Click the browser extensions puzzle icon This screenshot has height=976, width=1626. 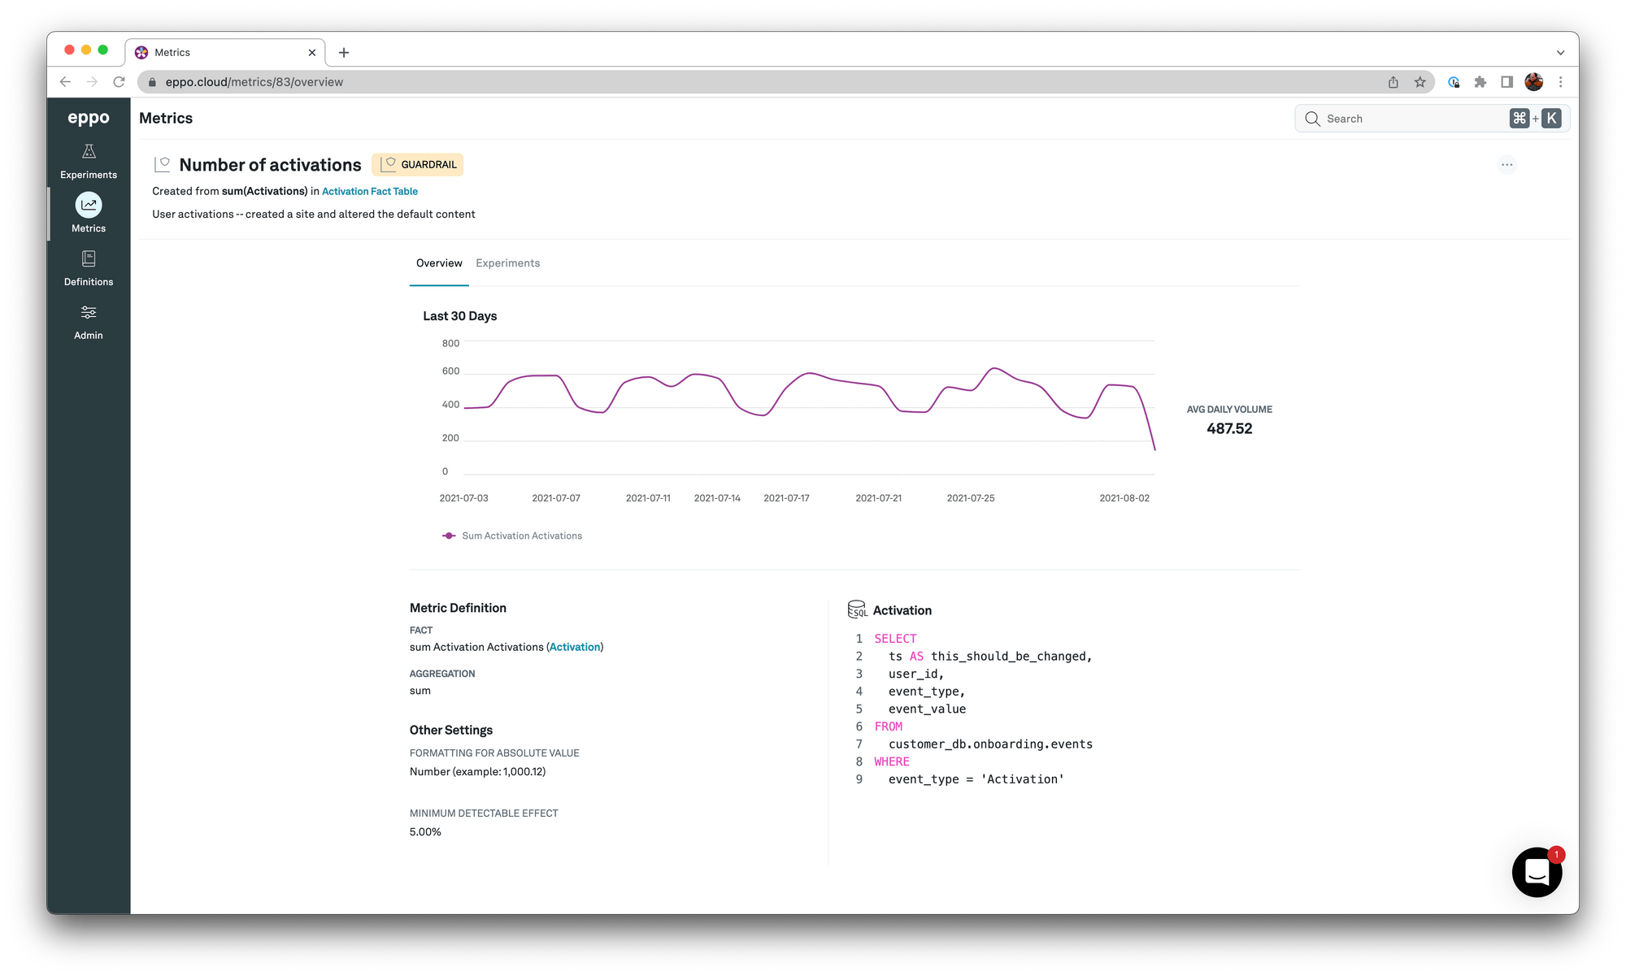[x=1480, y=81]
